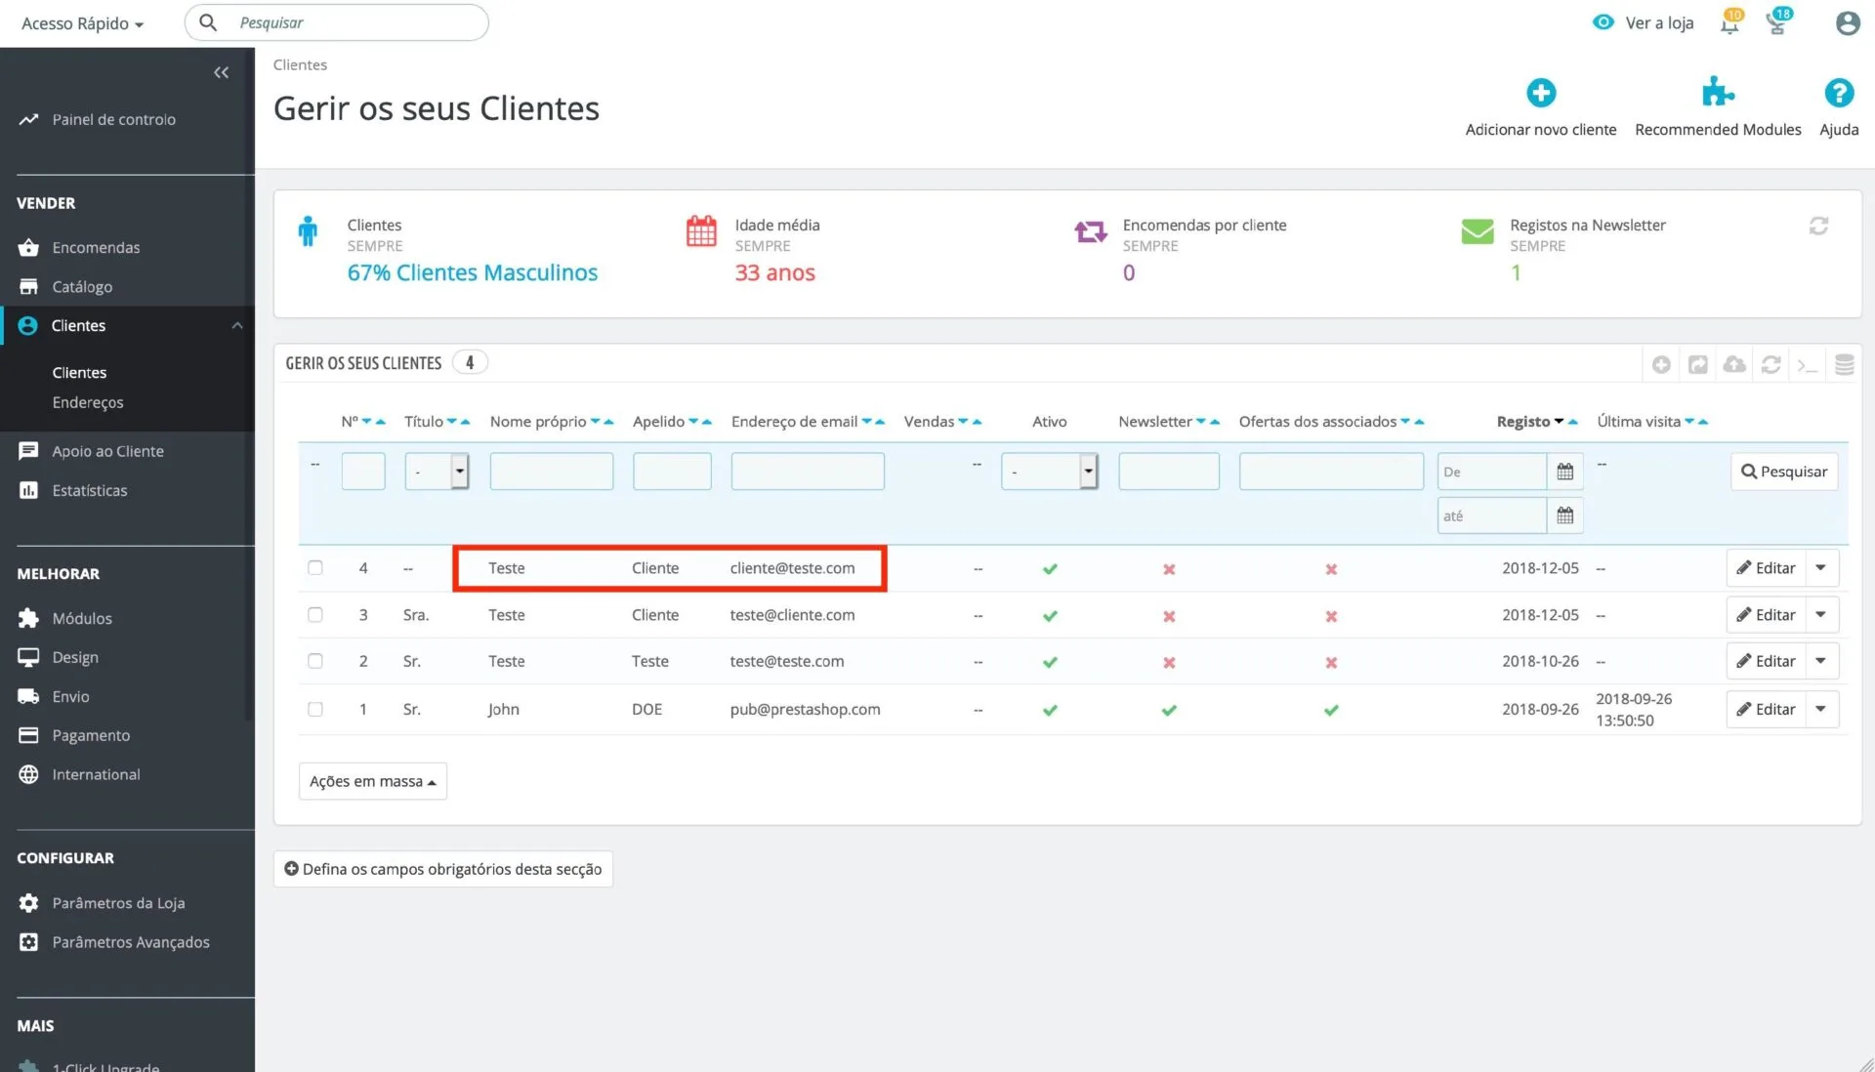Click the export cloud icon in table header
The height and width of the screenshot is (1072, 1875).
point(1734,364)
